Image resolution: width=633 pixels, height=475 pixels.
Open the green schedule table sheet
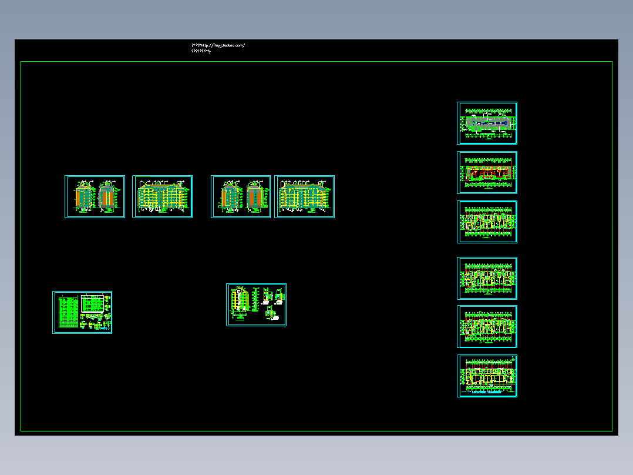click(x=82, y=313)
